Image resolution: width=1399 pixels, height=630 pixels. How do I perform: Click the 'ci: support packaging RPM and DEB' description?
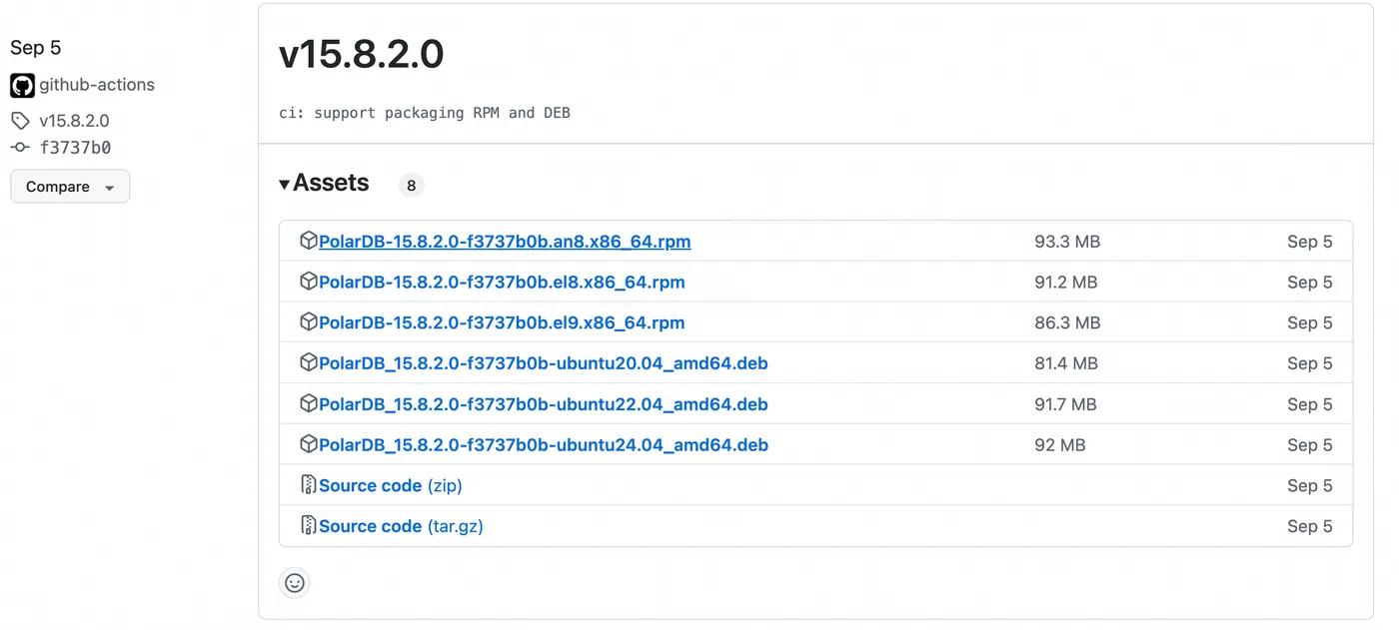pos(425,113)
